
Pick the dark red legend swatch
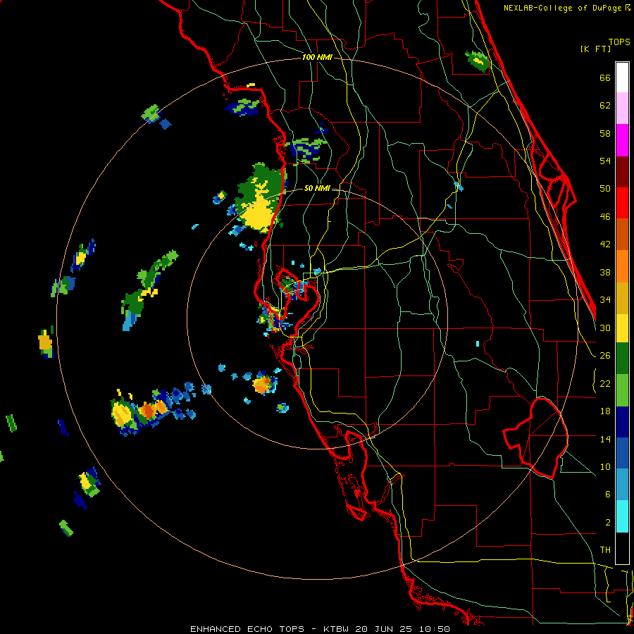622,172
